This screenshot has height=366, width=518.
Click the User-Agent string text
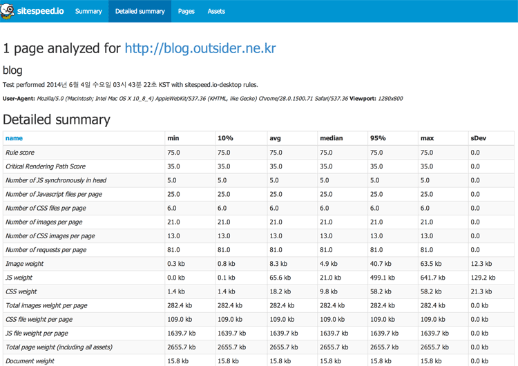tap(192, 99)
